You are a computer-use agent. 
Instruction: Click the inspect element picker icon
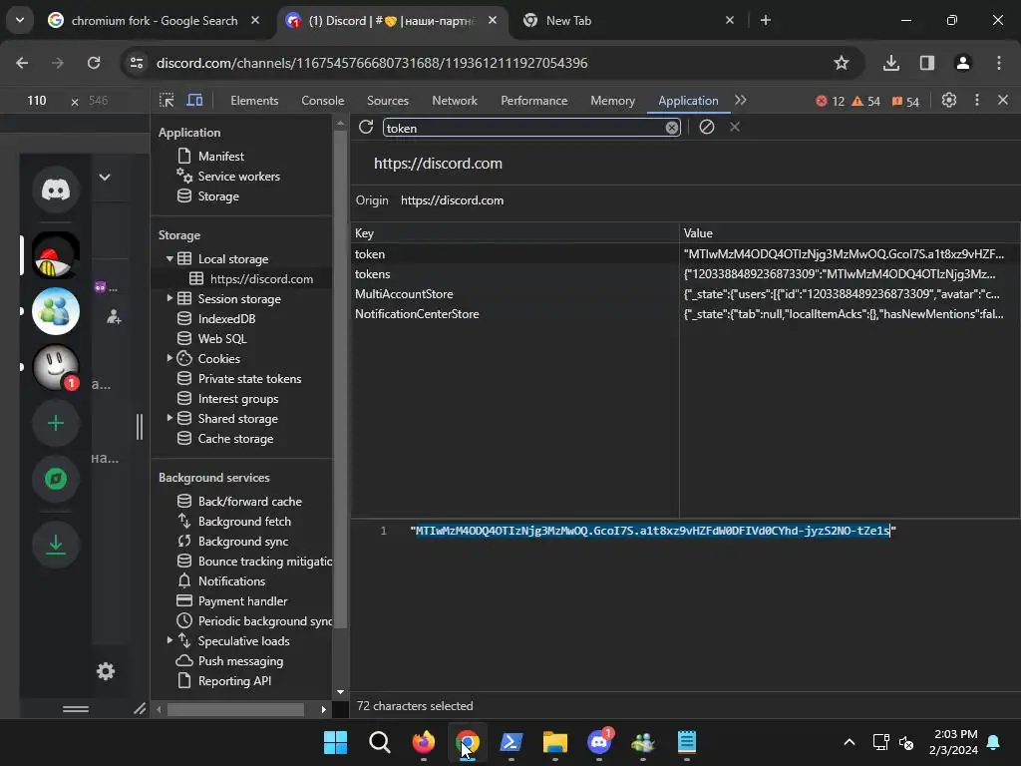point(167,101)
